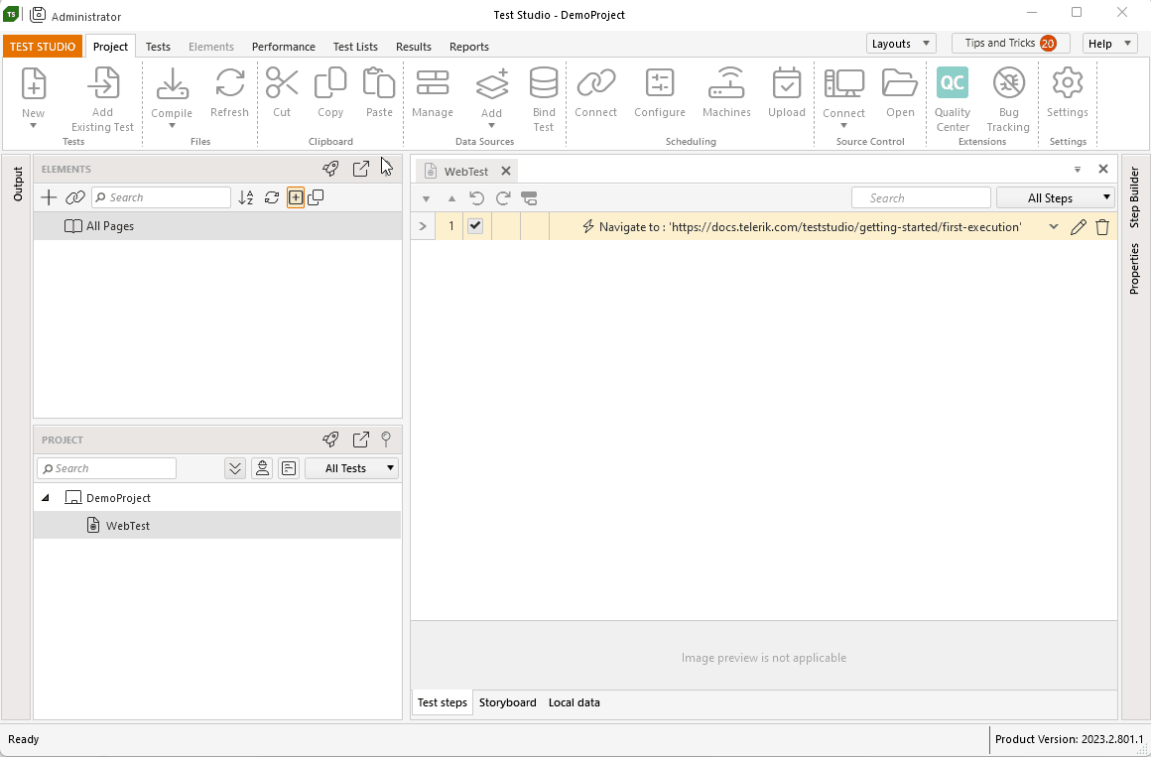Screen dimensions: 1151x757
Task: Switch to the Storyboard tab
Action: (x=507, y=702)
